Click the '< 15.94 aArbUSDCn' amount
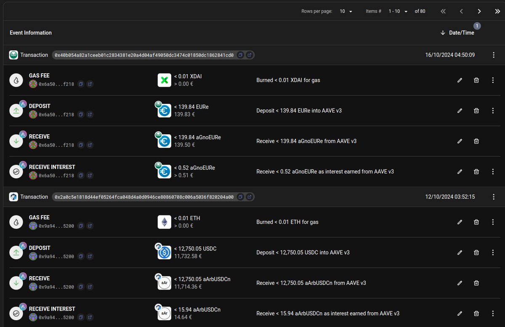This screenshot has height=327, width=505. pos(197,310)
